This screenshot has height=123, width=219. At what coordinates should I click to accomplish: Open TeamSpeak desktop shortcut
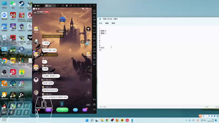22,50
